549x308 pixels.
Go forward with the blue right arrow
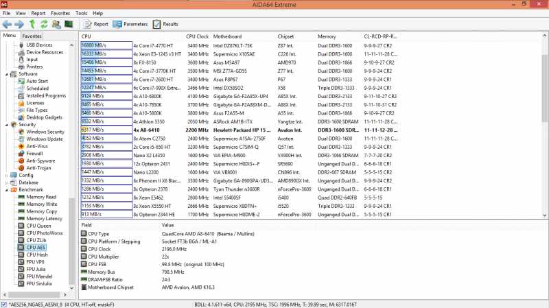[x=19, y=24]
